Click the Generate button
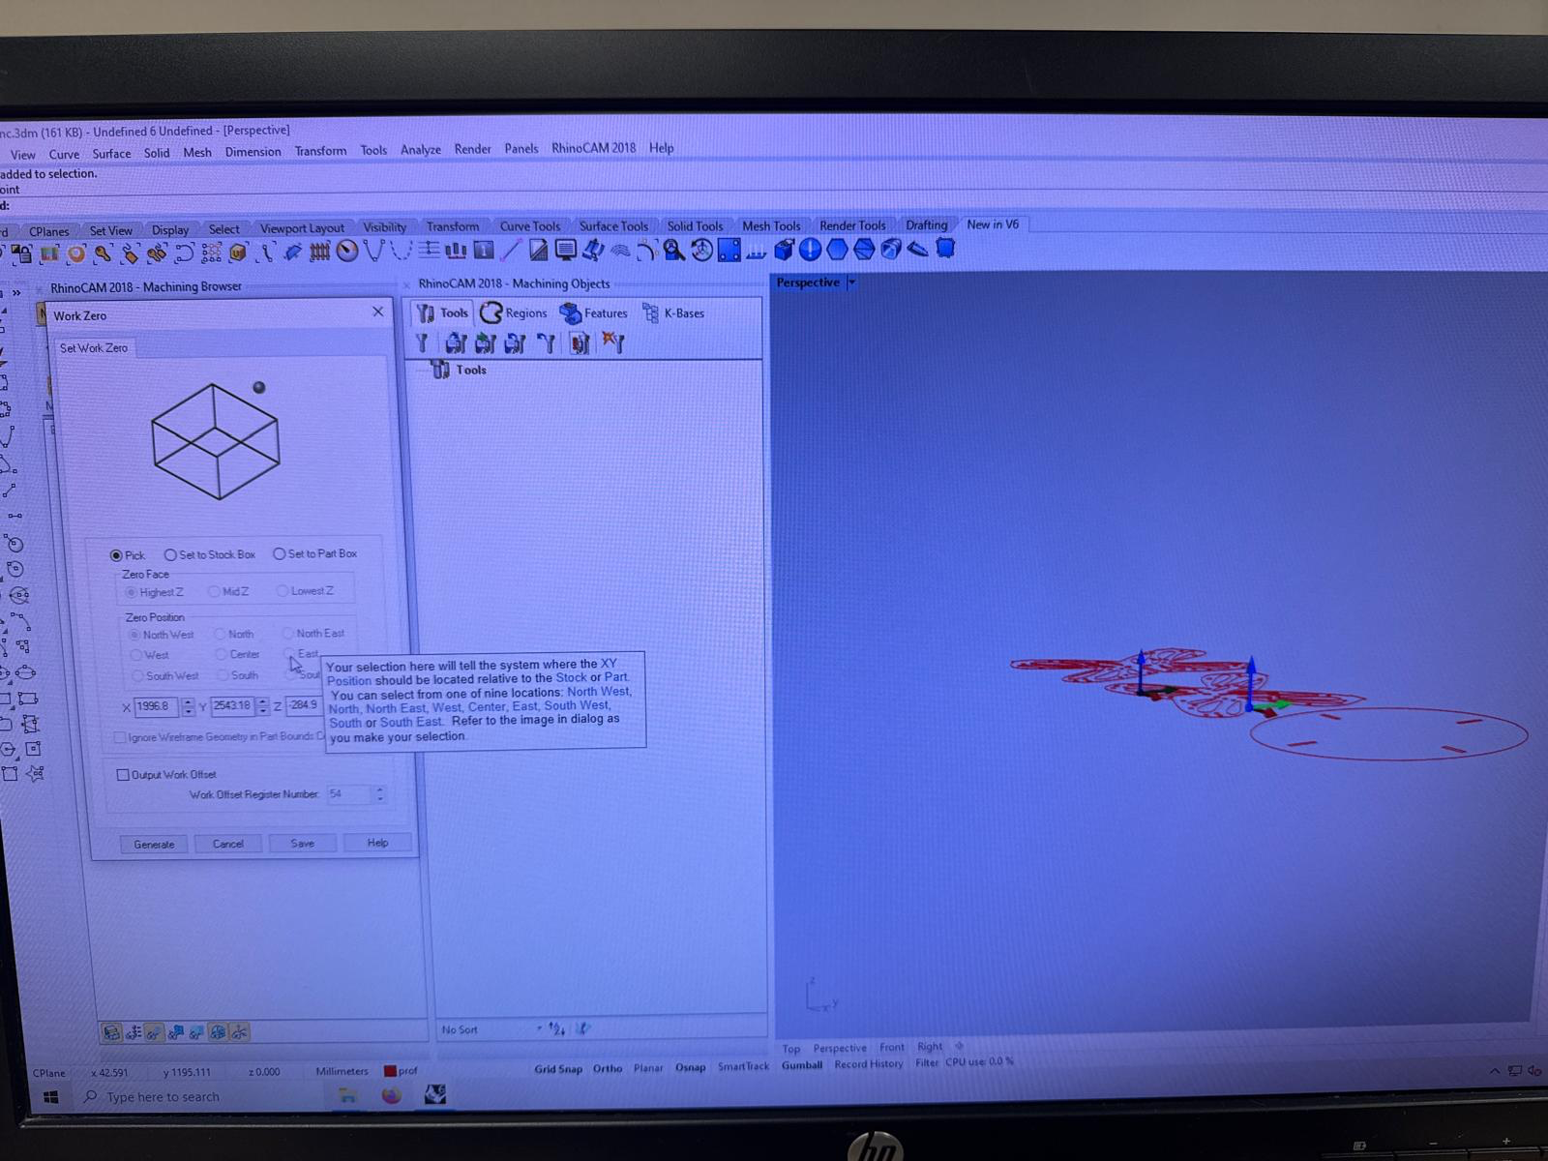Screen dimensions: 1548x1161 click(x=154, y=844)
